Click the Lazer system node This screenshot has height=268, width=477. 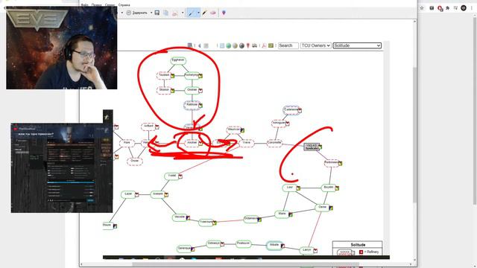click(128, 194)
